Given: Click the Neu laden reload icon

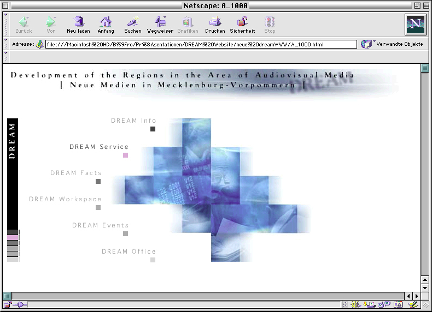Looking at the screenshot, I should 78,22.
